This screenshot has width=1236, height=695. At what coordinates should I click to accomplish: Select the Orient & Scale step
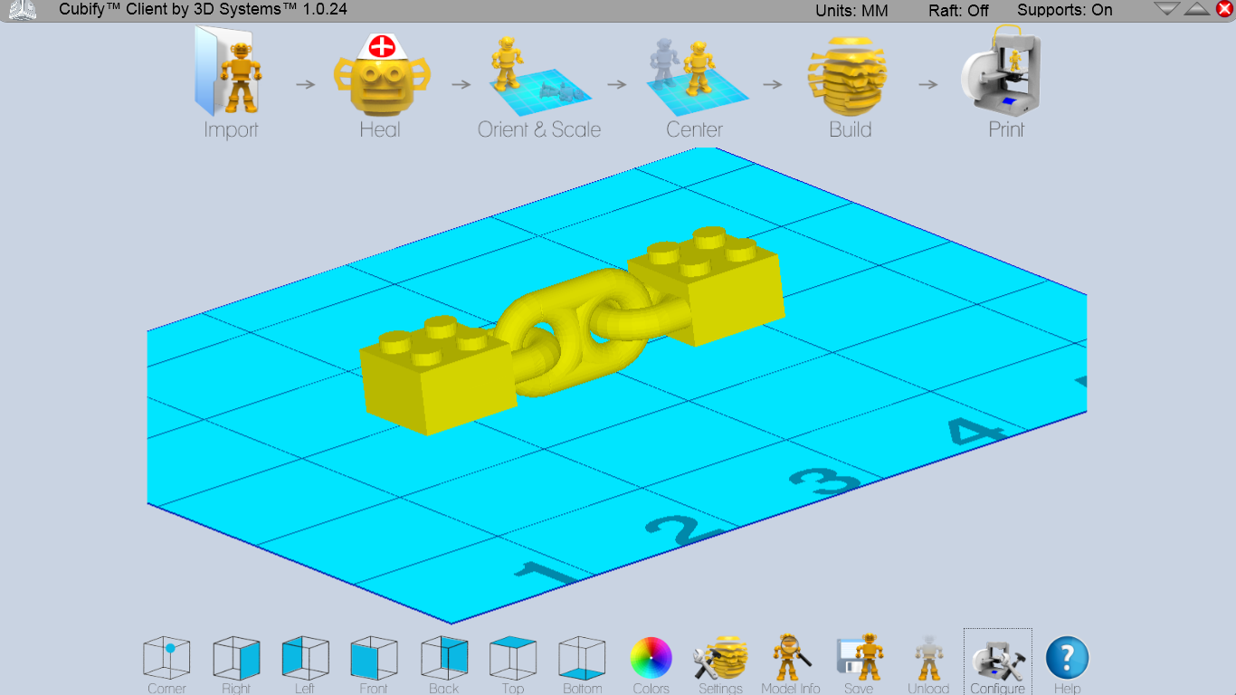click(539, 72)
